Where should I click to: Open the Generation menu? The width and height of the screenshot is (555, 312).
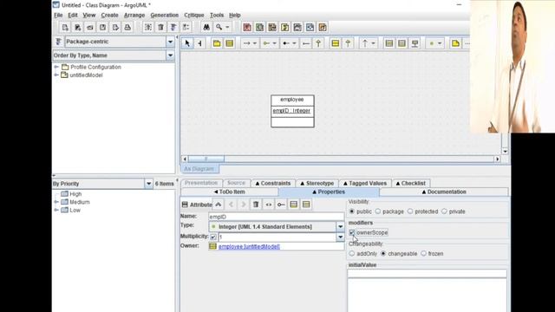[164, 16]
